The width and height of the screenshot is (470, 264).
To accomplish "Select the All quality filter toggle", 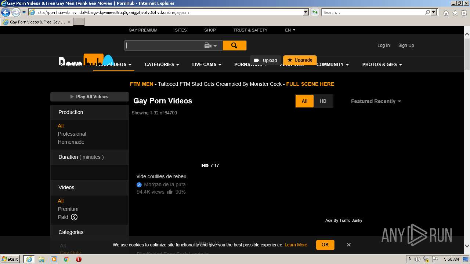I will 304,101.
